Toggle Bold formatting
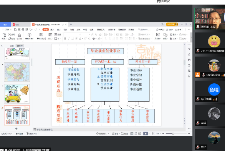This screenshot has width=225, height=151. (x=65, y=39)
